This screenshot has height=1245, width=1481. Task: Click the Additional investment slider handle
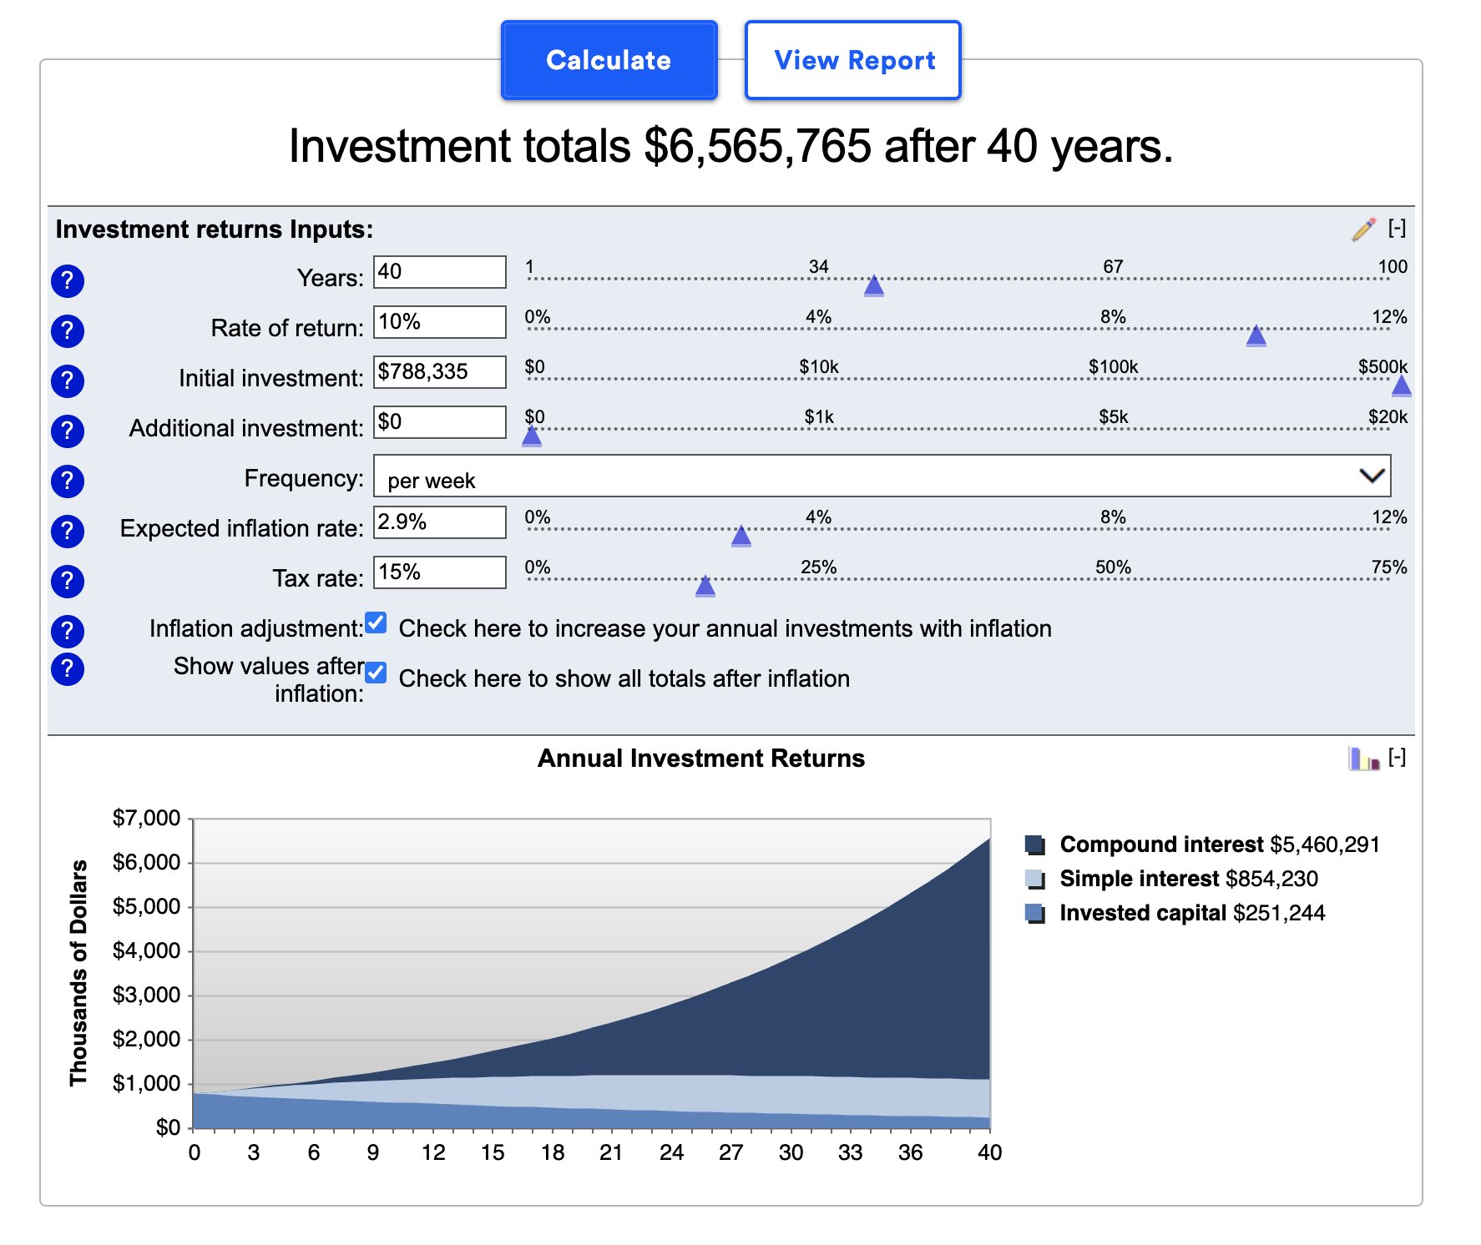pyautogui.click(x=532, y=436)
